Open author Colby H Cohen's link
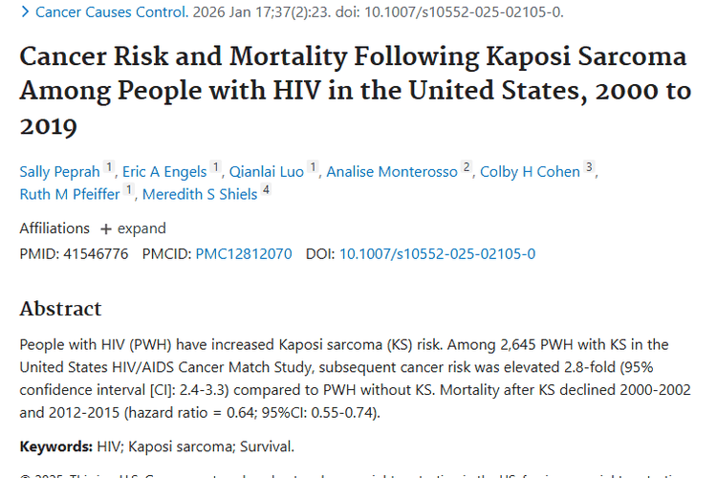The image size is (717, 478). pos(530,172)
